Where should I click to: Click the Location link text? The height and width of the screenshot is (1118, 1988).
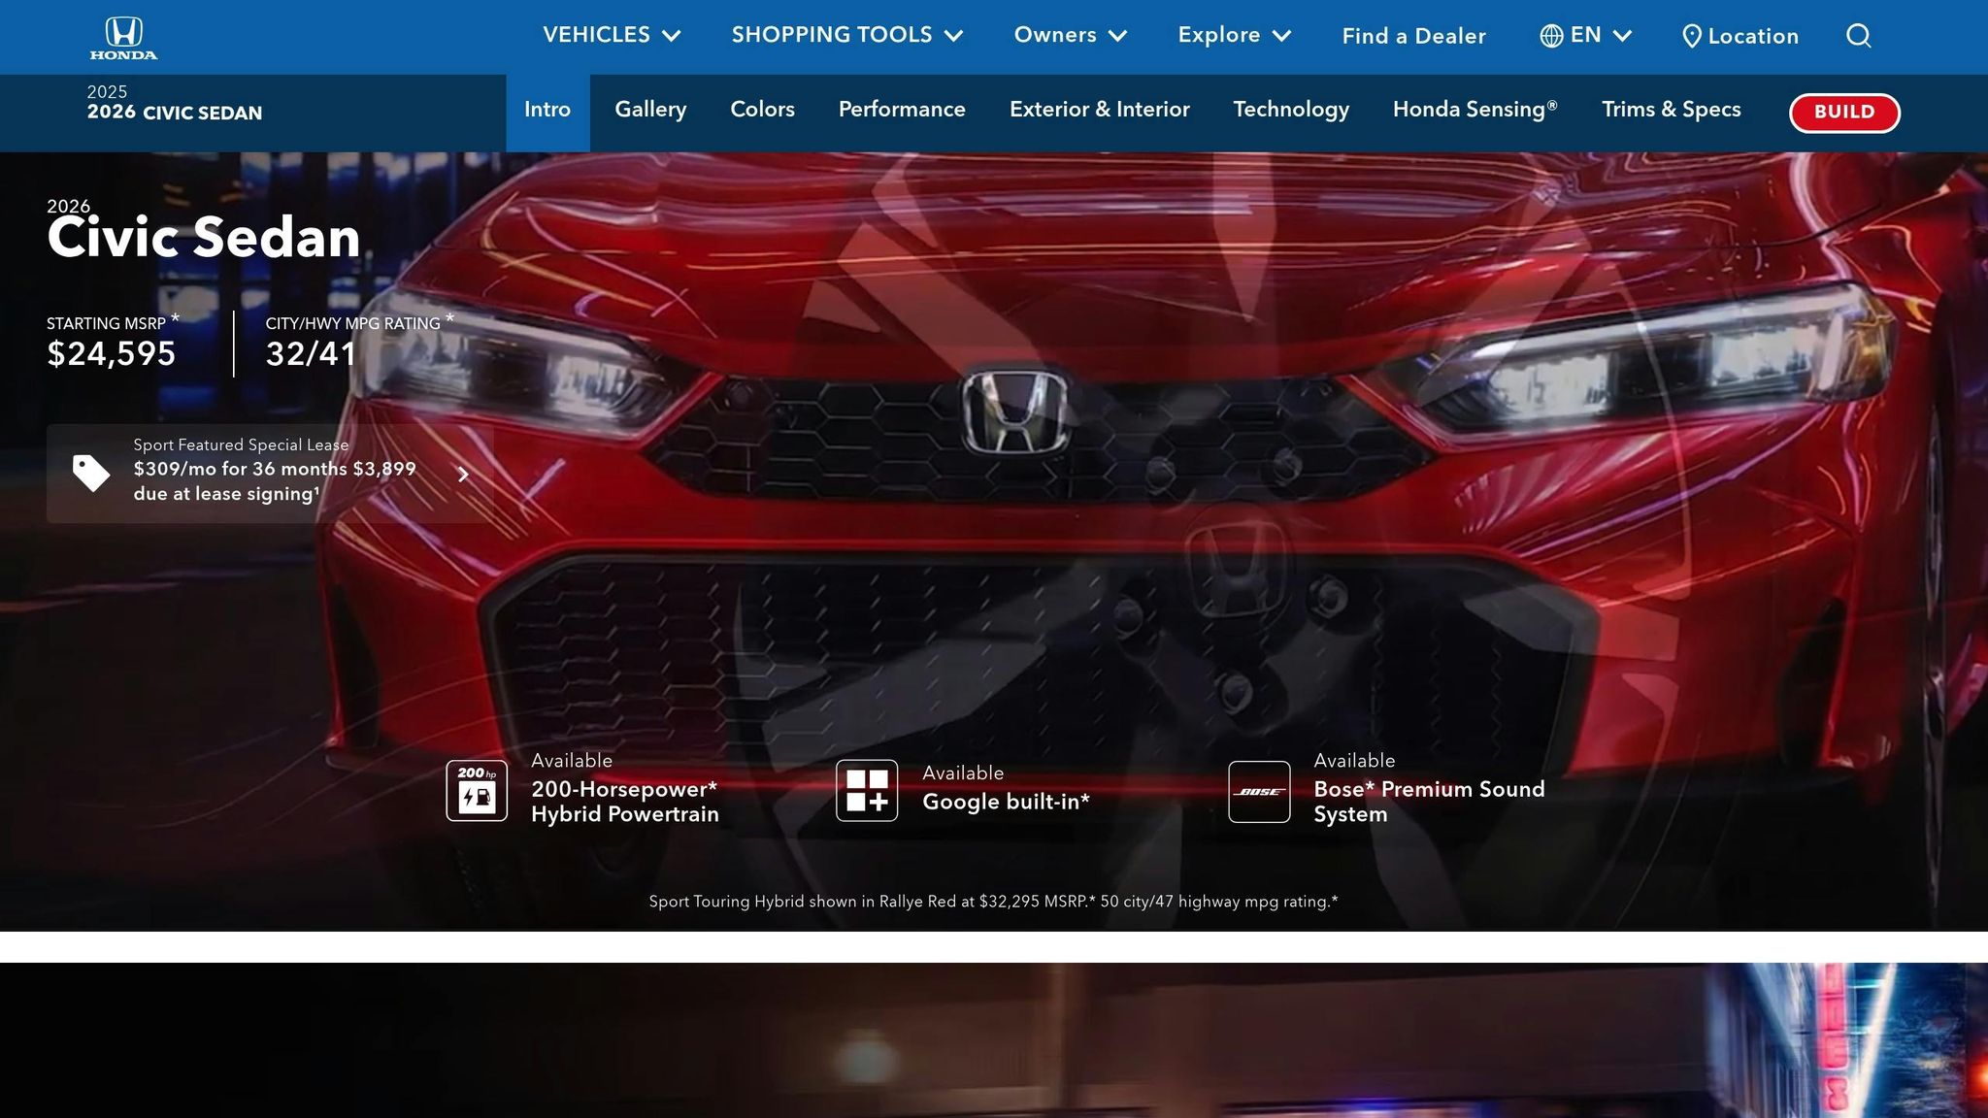pos(1753,37)
